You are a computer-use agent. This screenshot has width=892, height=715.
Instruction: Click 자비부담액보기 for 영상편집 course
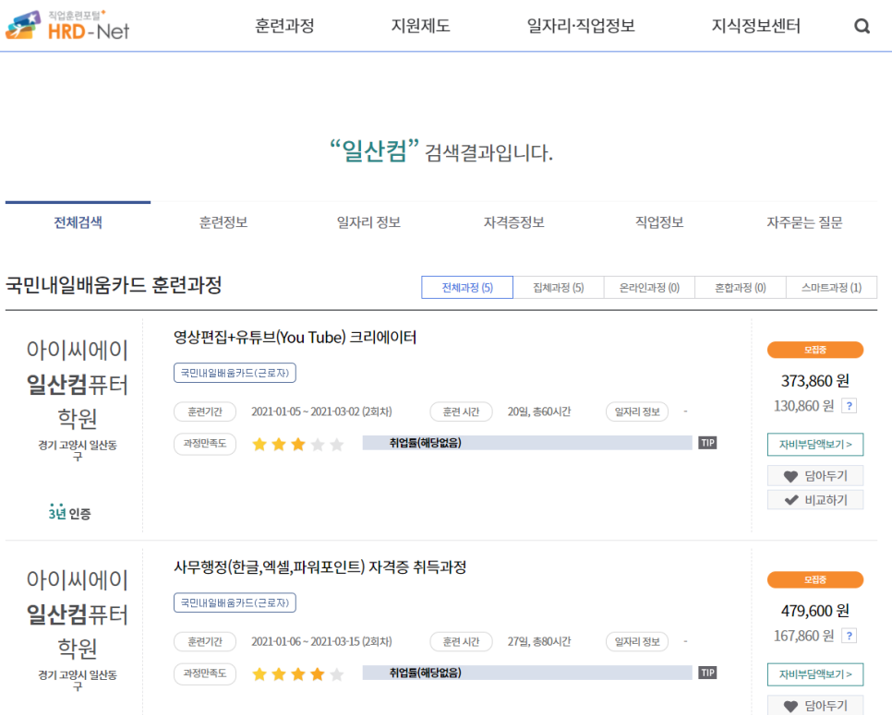[815, 445]
